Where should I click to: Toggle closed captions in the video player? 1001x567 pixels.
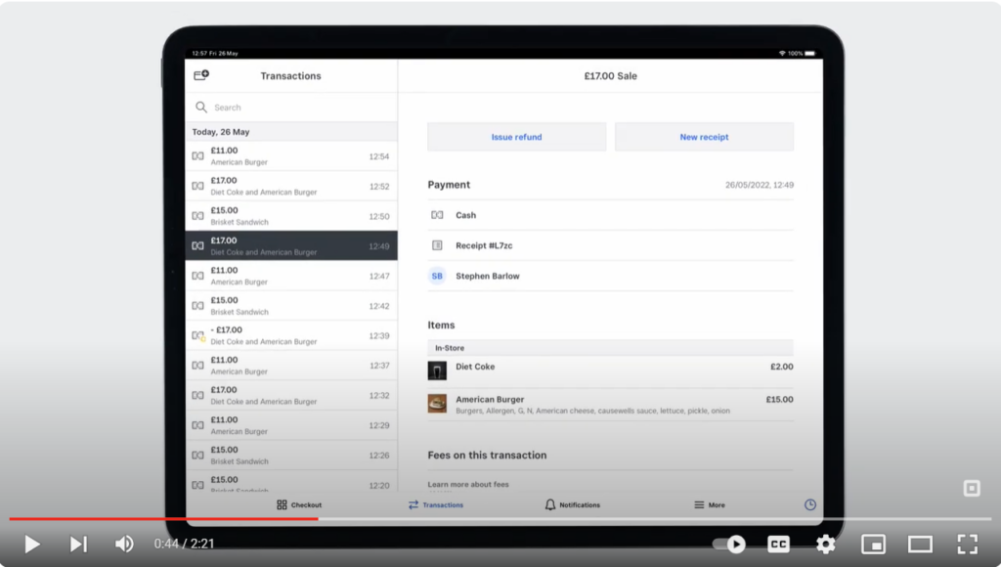778,544
